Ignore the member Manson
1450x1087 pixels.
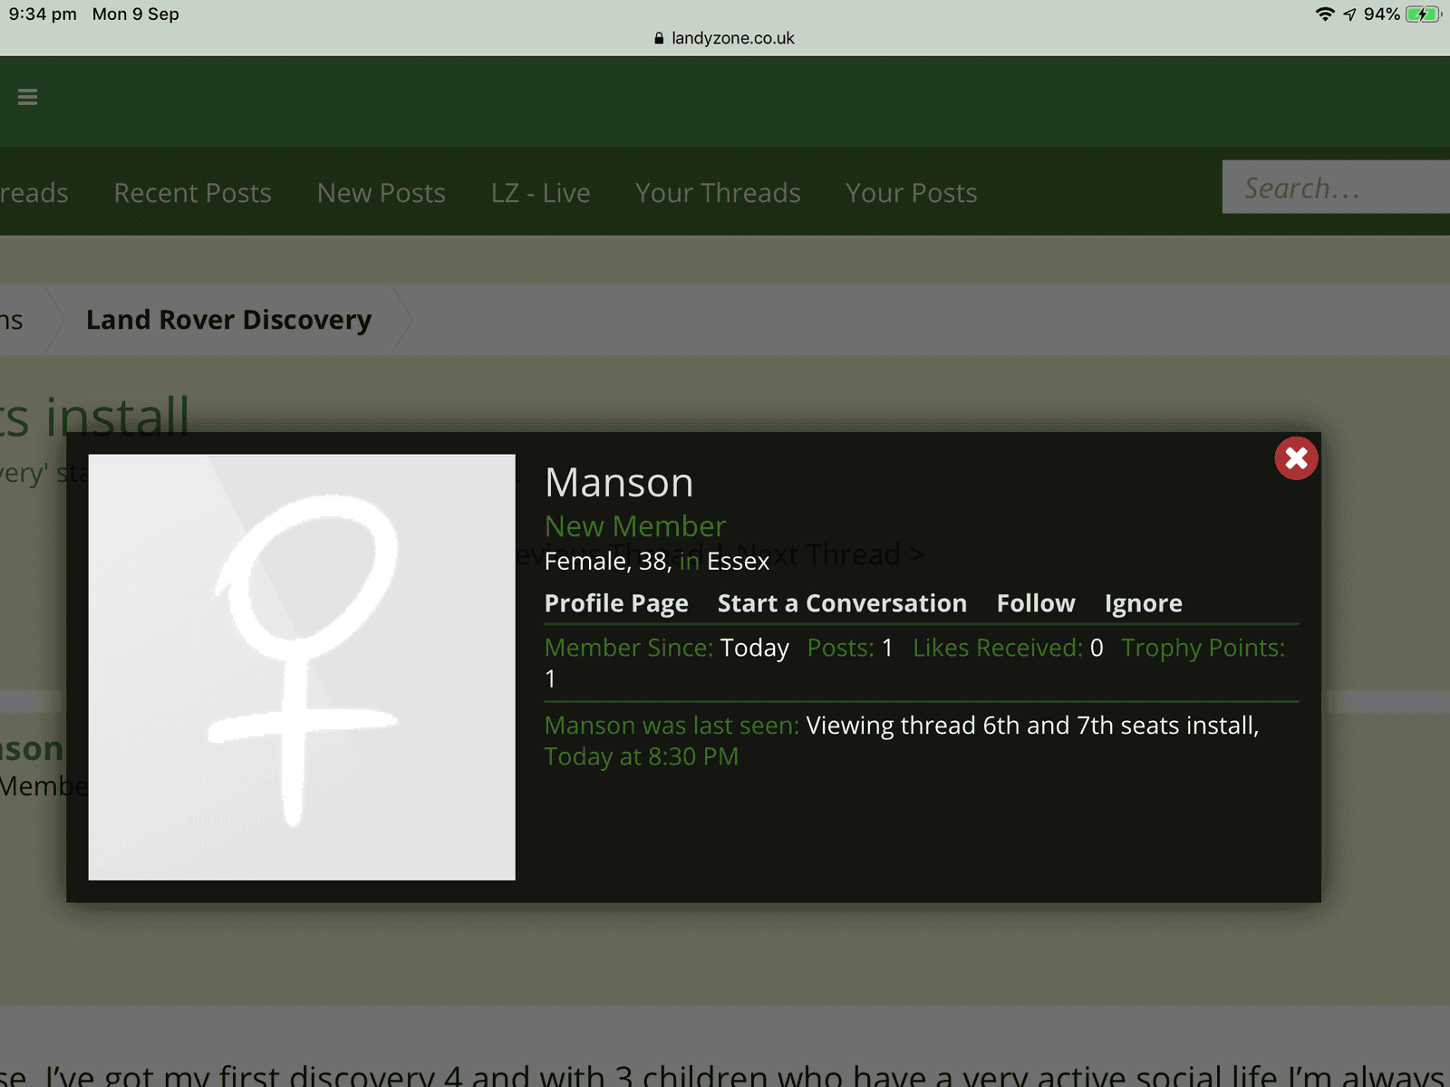click(1144, 603)
